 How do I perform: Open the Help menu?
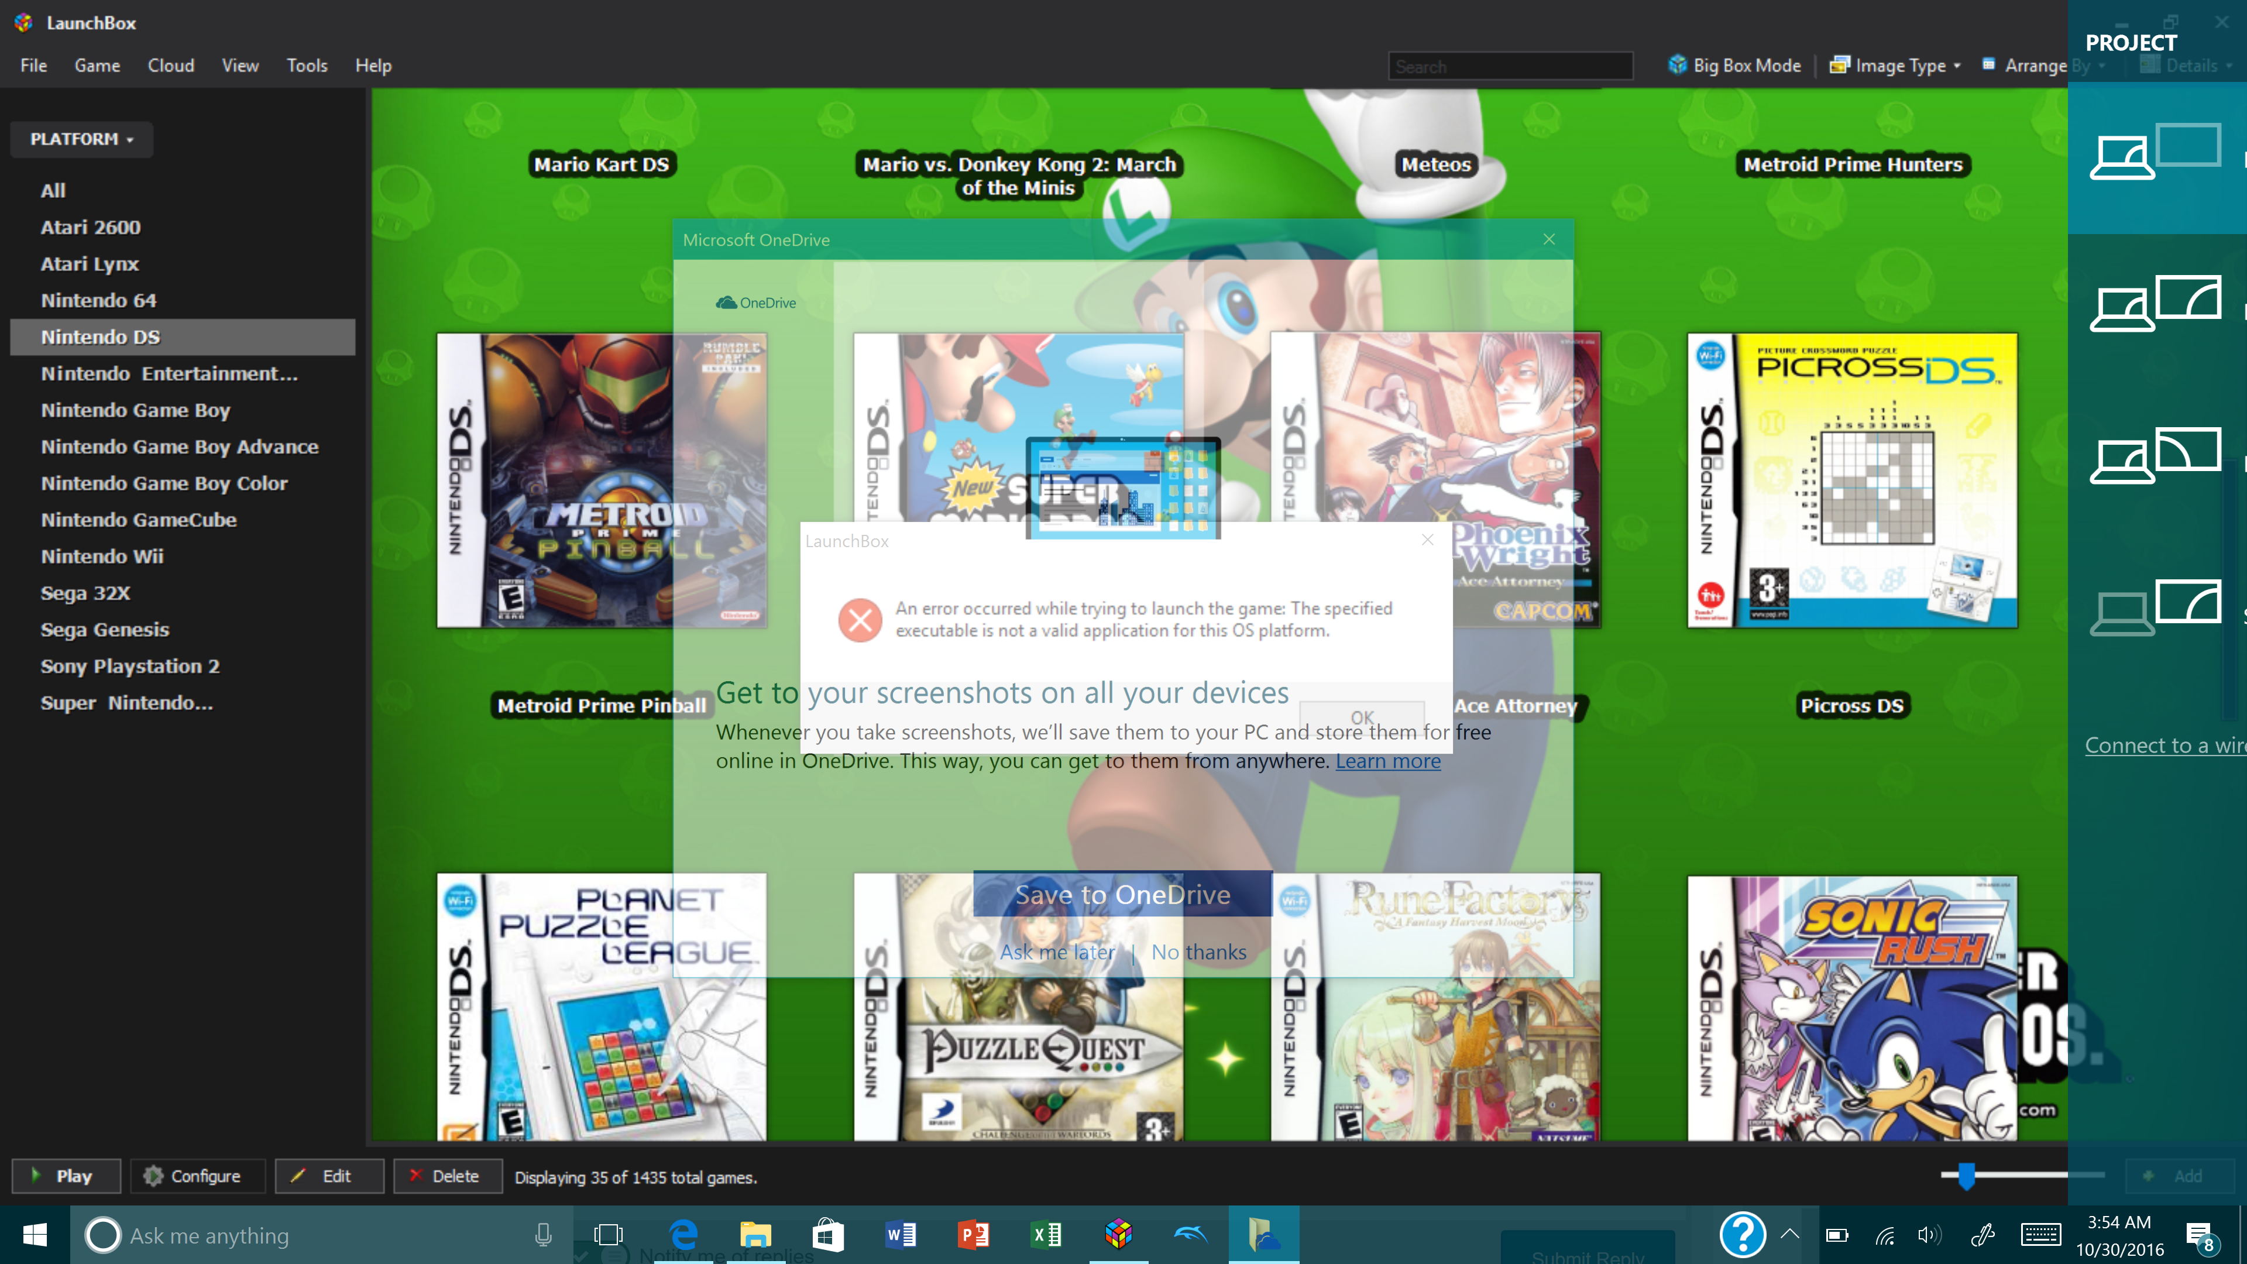(373, 66)
